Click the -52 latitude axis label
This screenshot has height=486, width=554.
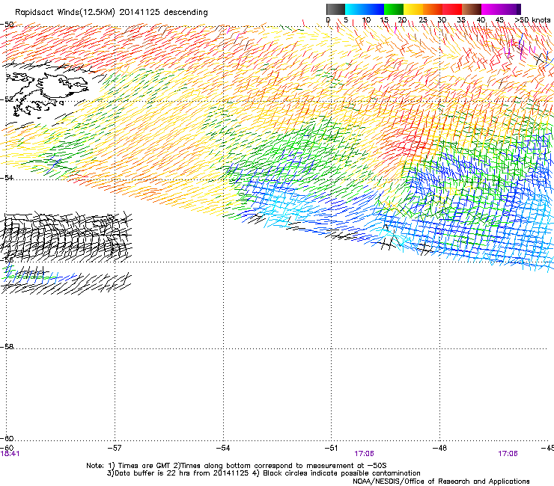click(7, 99)
